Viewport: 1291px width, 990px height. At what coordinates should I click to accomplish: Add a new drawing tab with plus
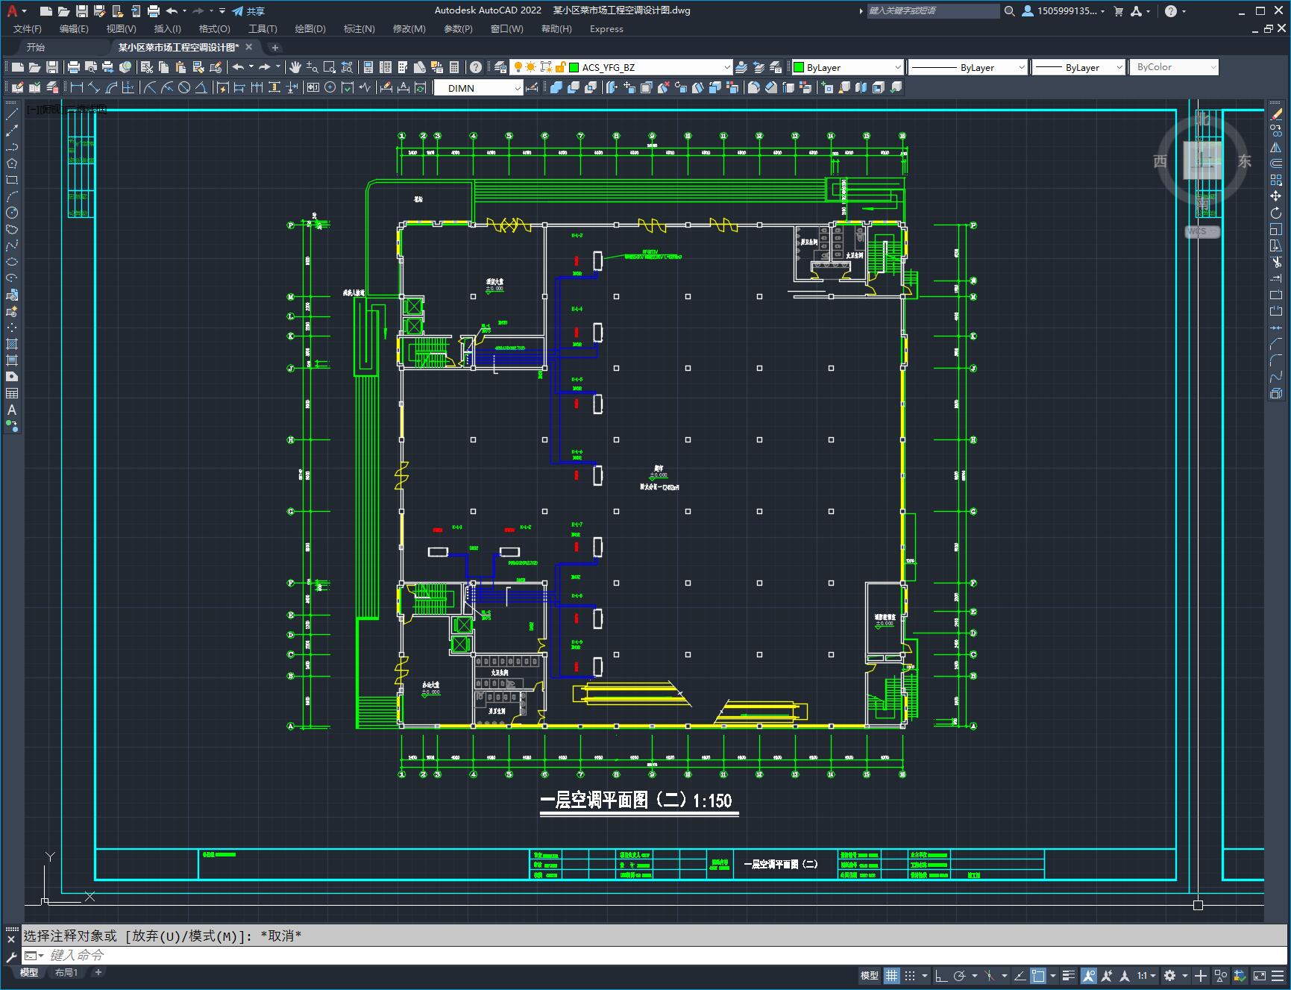pyautogui.click(x=274, y=47)
